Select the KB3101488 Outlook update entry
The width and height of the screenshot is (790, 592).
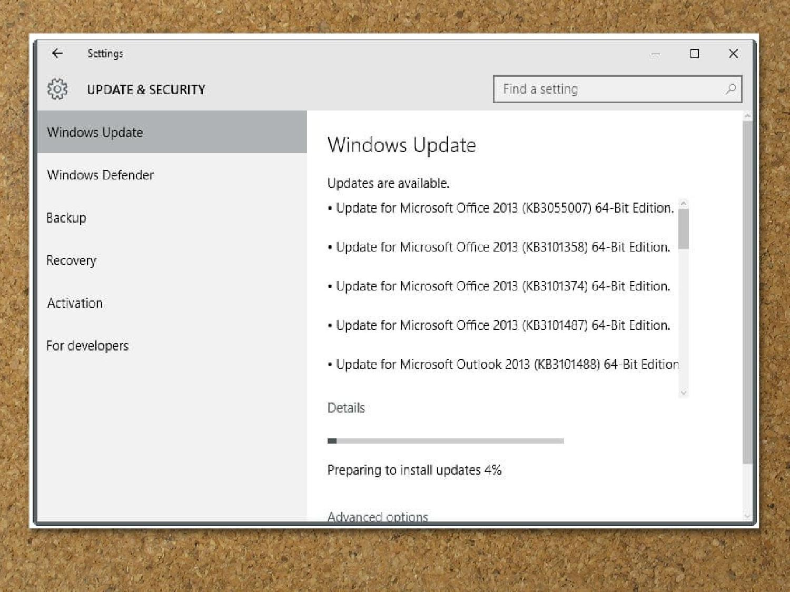503,364
